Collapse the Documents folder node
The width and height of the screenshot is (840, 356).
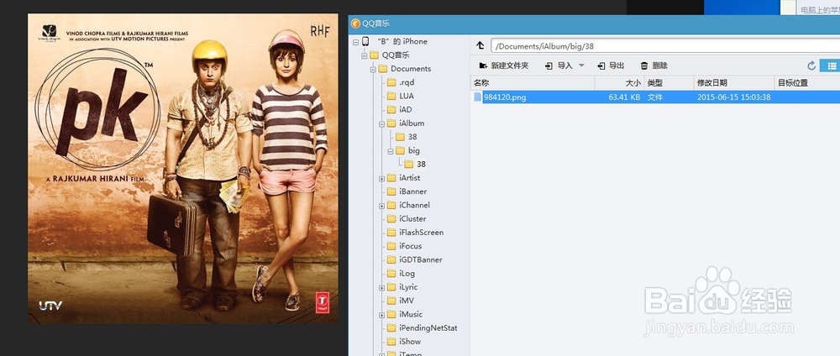coord(373,69)
